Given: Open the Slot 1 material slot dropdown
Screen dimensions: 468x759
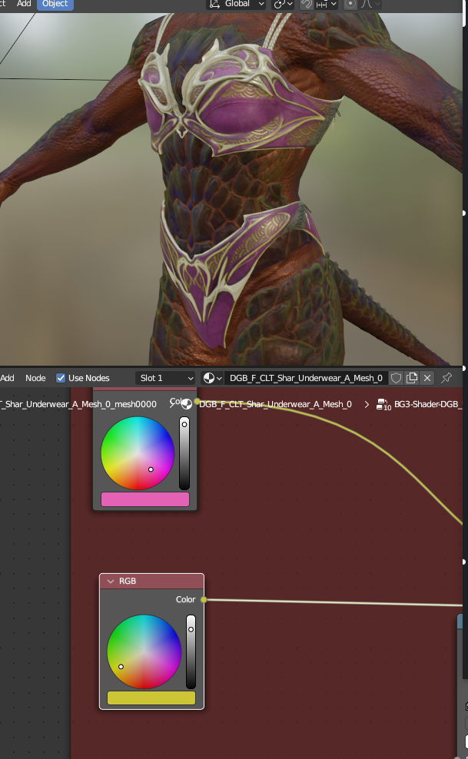Looking at the screenshot, I should [x=165, y=378].
